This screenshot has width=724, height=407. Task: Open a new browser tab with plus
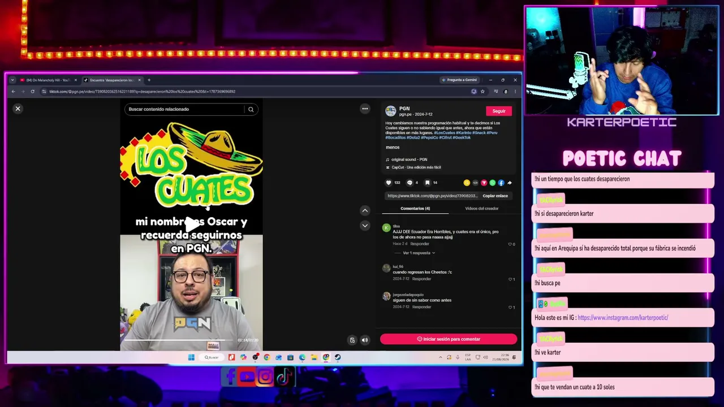[x=149, y=80]
